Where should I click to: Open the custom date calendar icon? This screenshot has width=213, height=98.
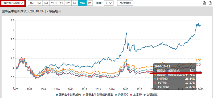tap(90, 3)
